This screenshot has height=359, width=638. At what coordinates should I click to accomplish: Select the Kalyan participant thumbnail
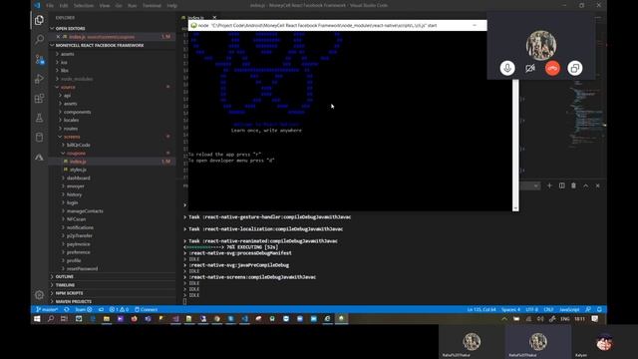pyautogui.click(x=604, y=342)
